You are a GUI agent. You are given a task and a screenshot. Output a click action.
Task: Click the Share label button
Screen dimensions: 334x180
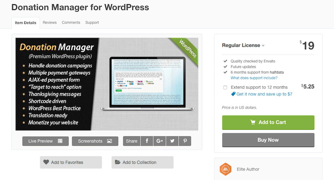[x=132, y=141]
